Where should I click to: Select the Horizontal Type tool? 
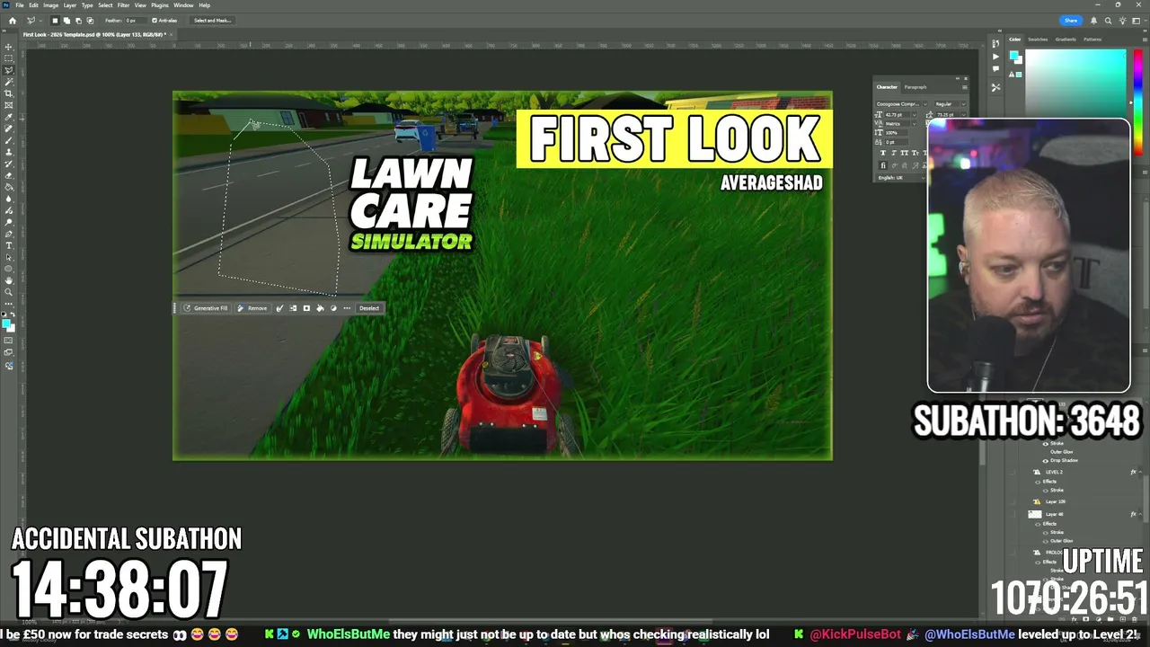(x=9, y=245)
